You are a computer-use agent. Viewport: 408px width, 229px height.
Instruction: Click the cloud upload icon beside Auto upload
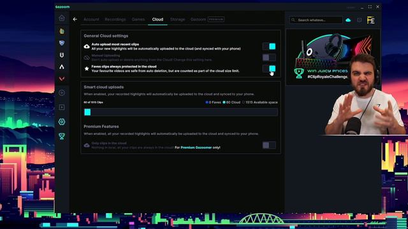(x=87, y=46)
